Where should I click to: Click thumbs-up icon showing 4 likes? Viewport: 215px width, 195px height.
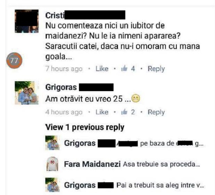point(124,68)
